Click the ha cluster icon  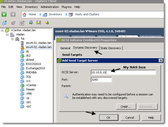point(17,39)
